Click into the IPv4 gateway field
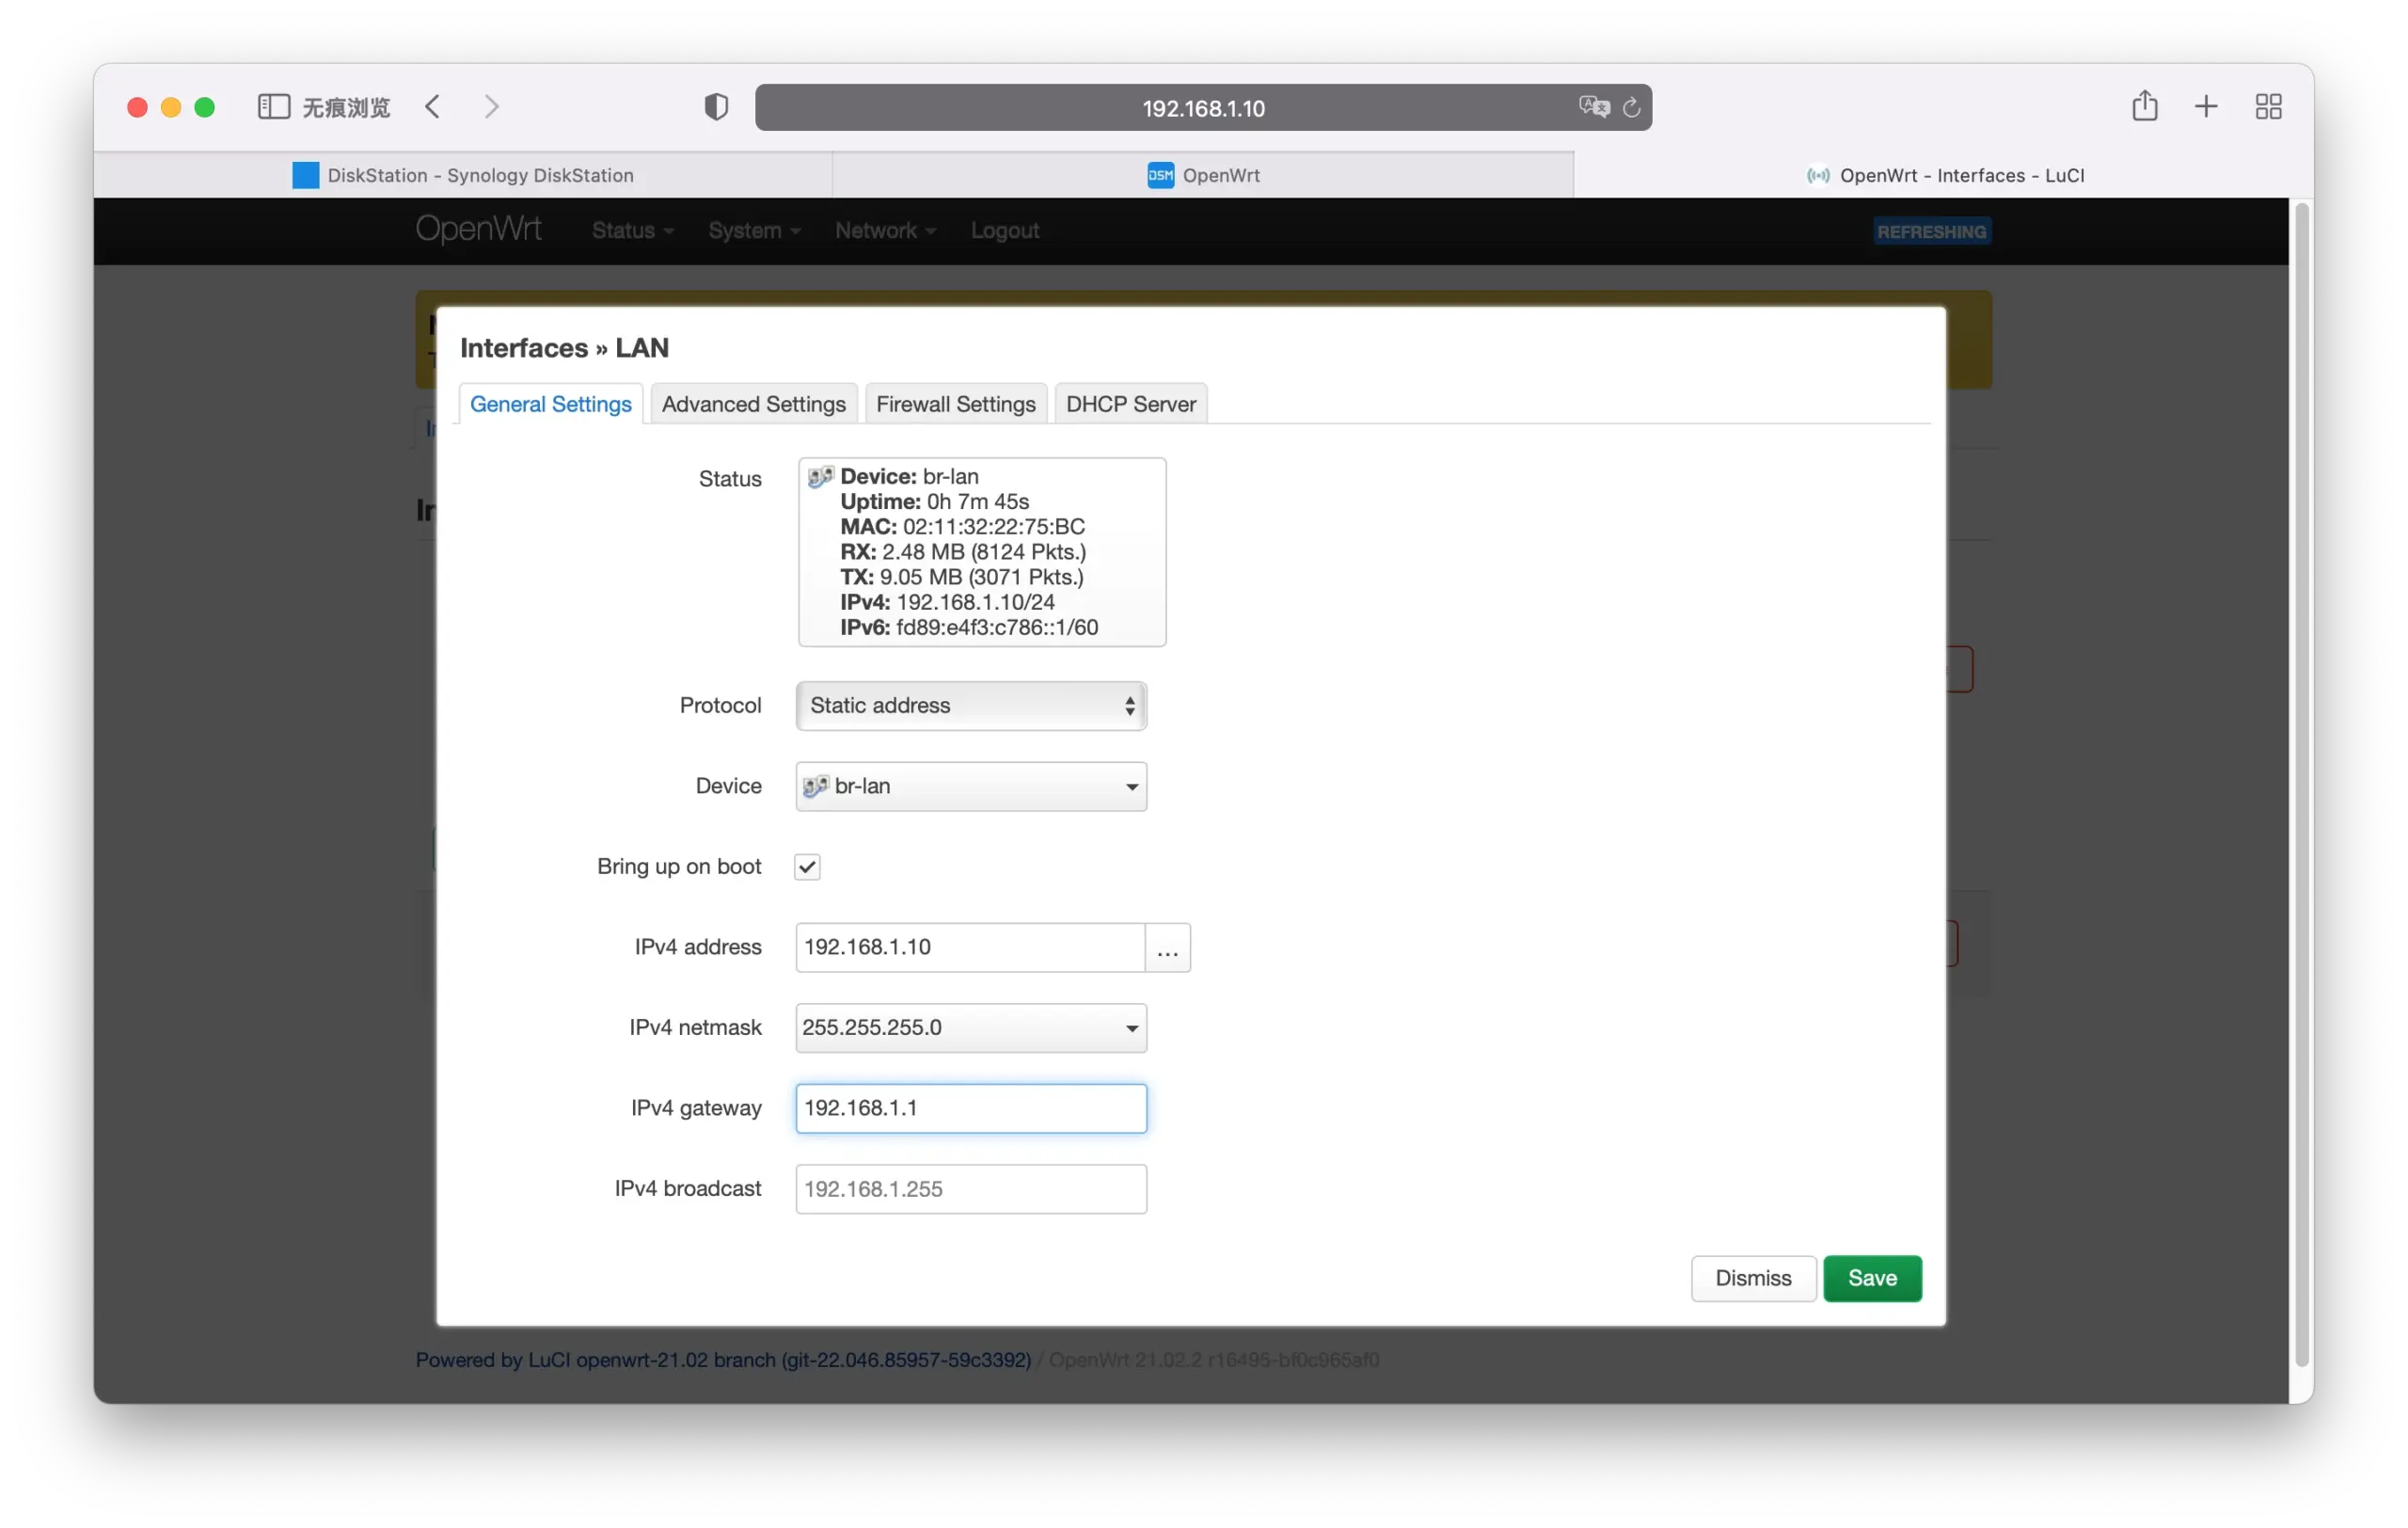Screen dimensions: 2408x1528 pos(970,1108)
